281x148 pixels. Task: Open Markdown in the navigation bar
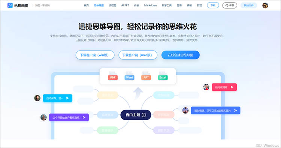[x=150, y=5]
